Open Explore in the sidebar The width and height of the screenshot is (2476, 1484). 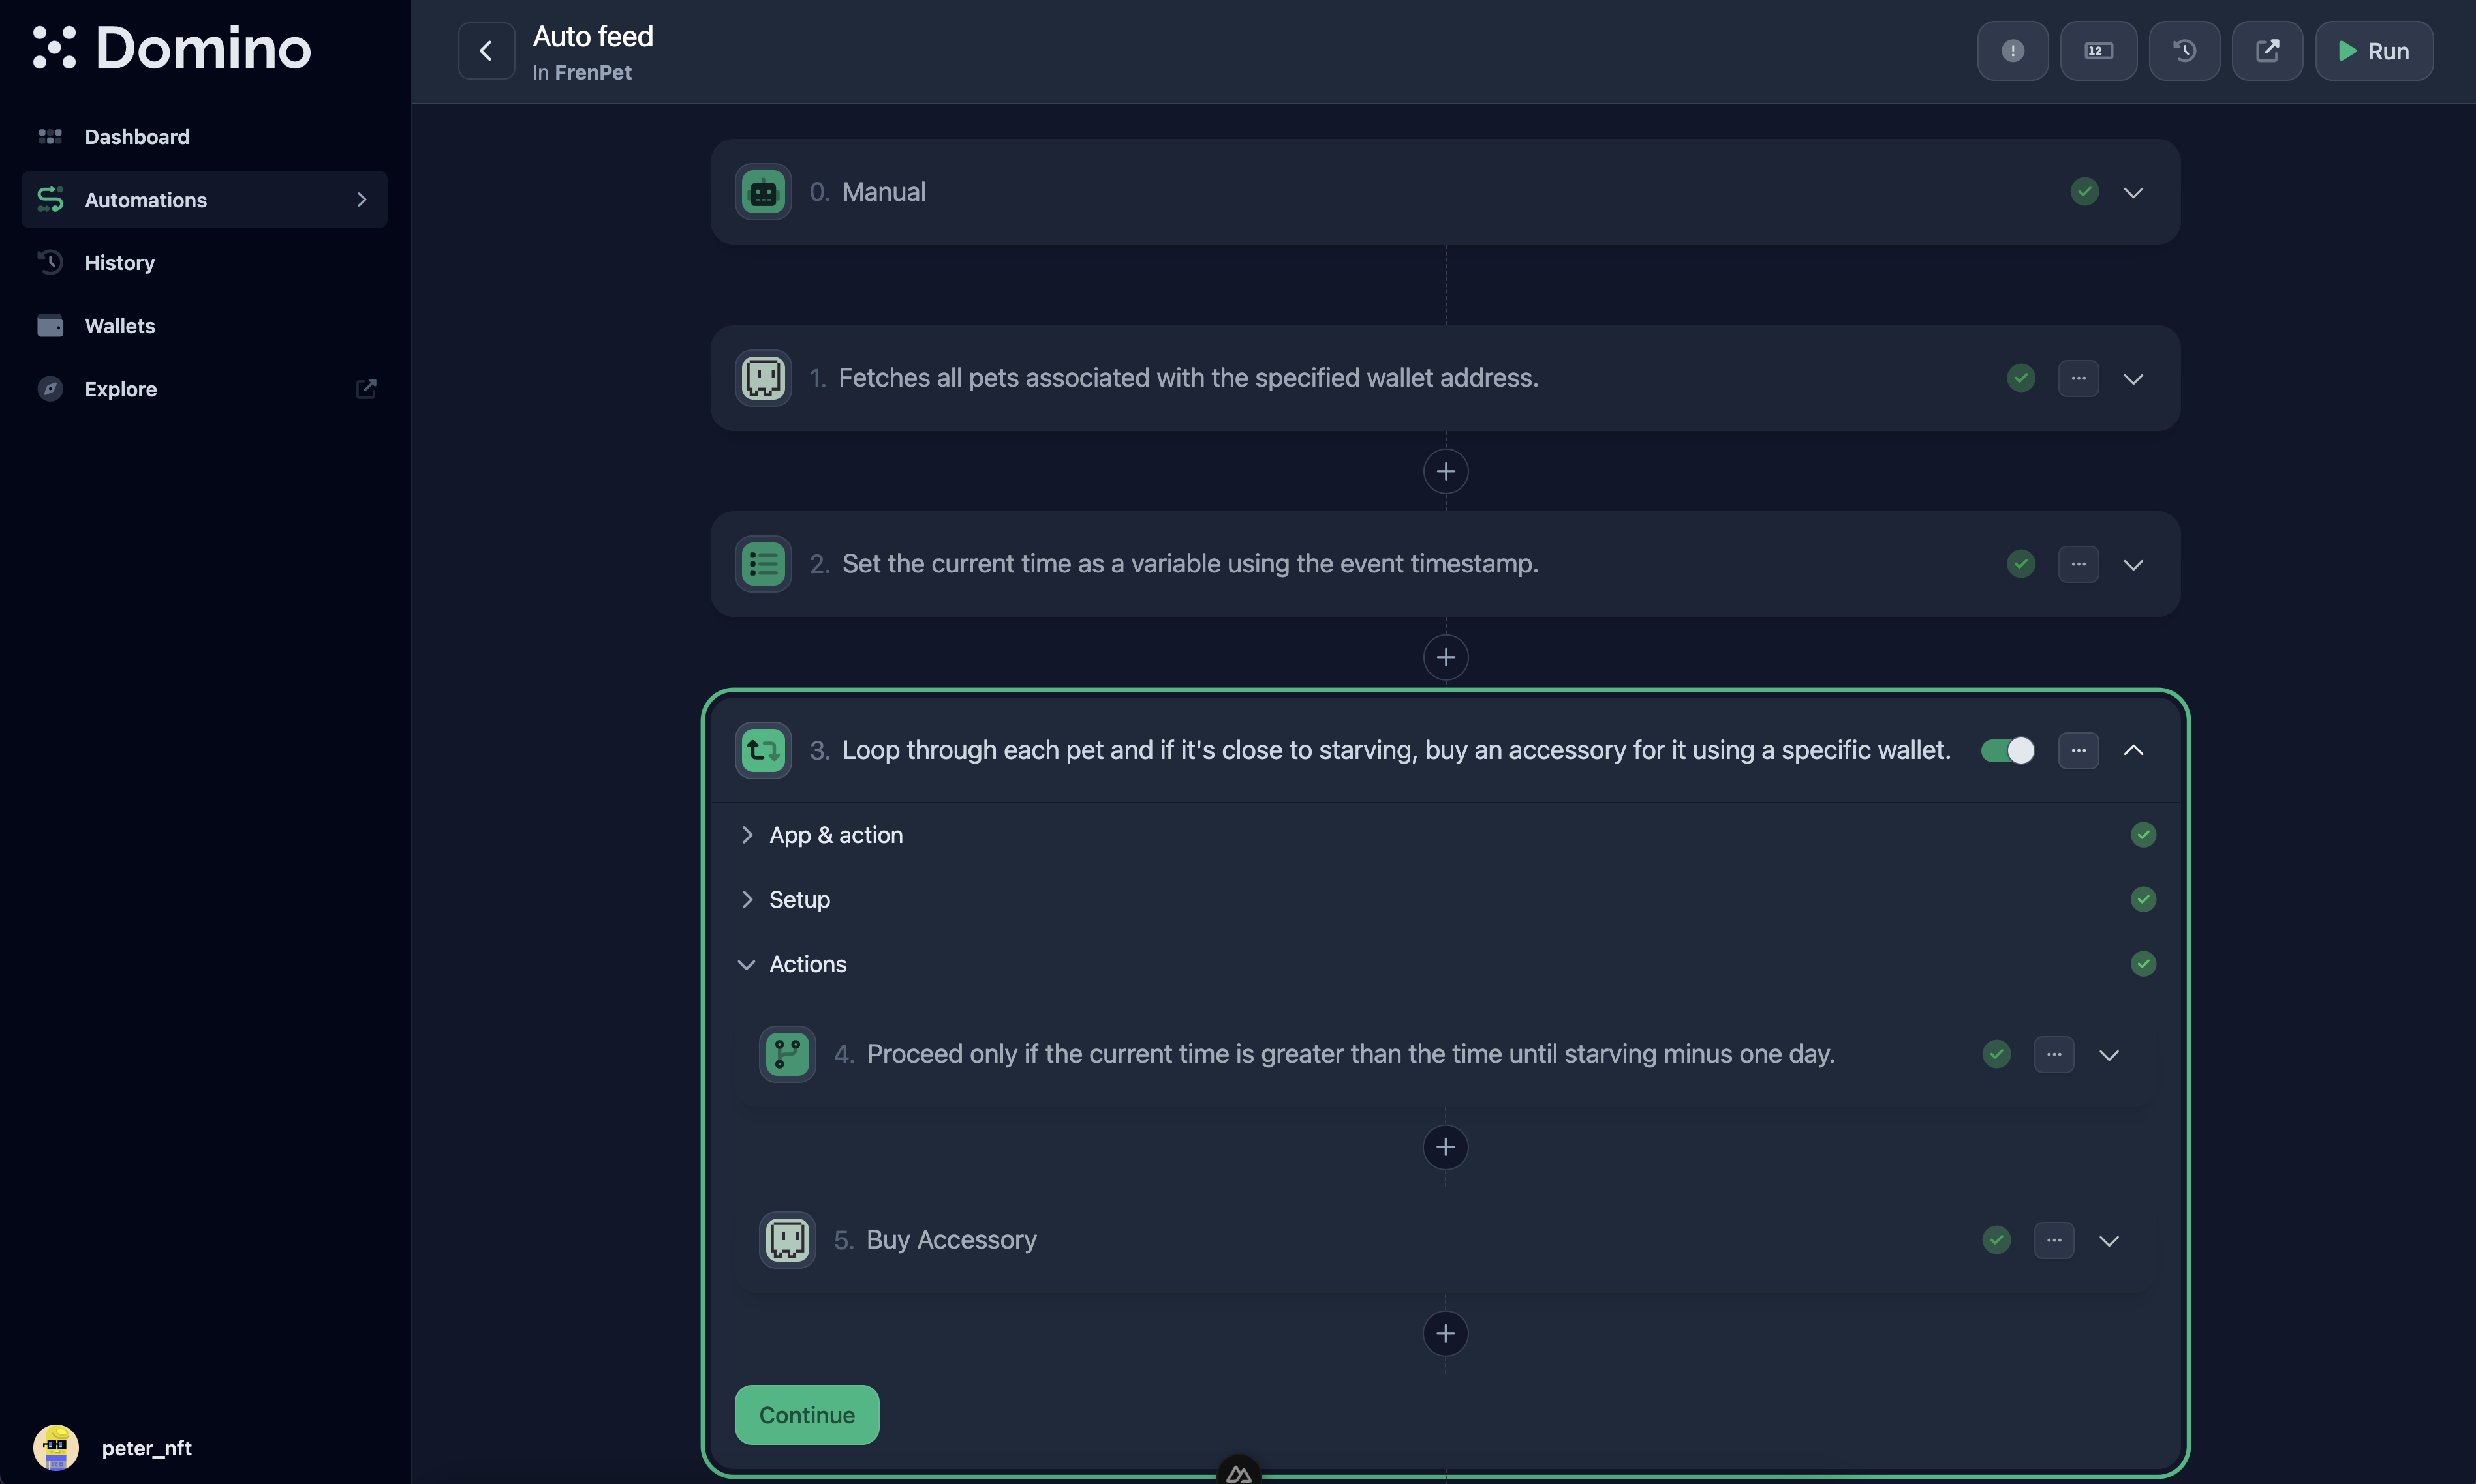(x=119, y=389)
